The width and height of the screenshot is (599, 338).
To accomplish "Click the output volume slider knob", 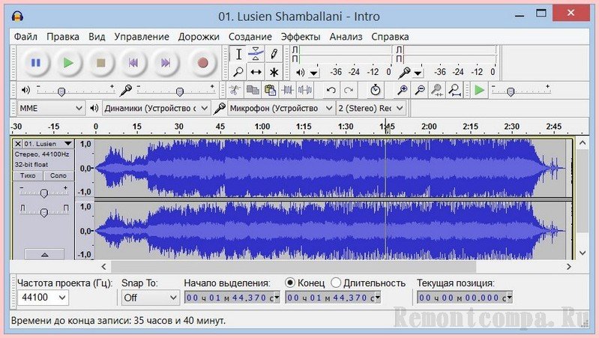I will coord(61,91).
